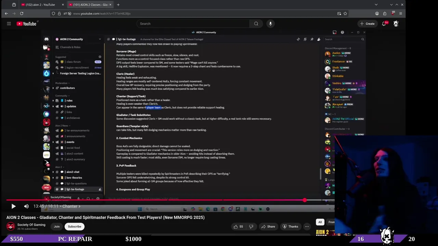The height and width of the screenshot is (246, 438).
Task: Start voice search with the microphone icon
Action: (x=270, y=24)
